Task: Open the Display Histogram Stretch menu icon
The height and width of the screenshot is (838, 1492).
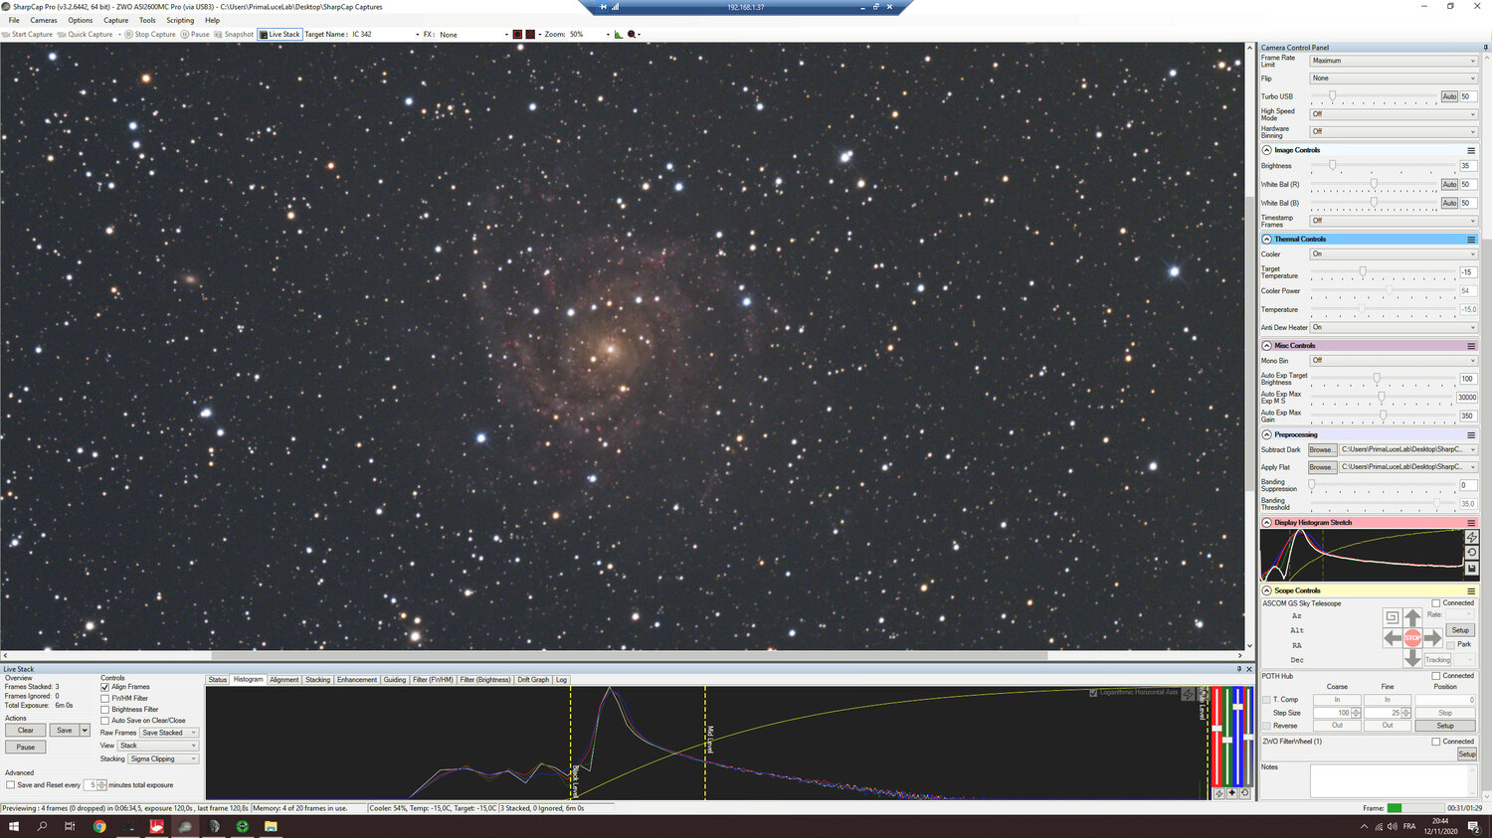Action: point(1471,522)
